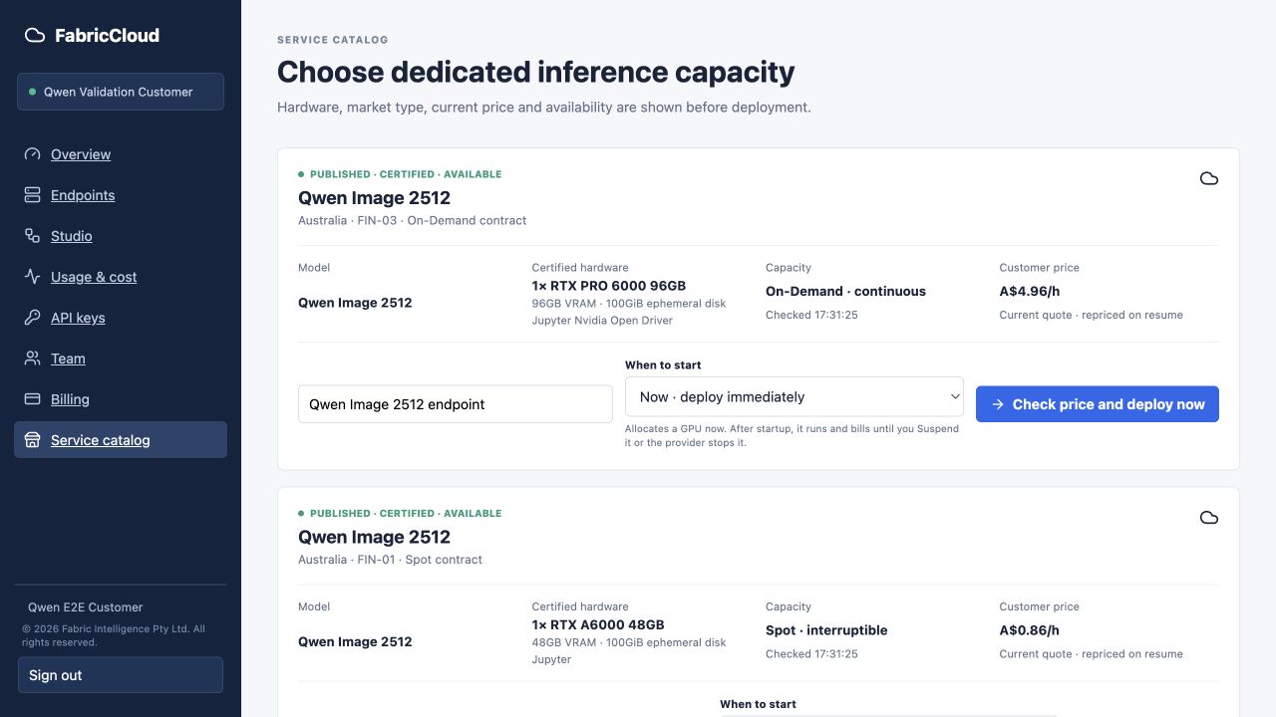
Task: Click cloud icon on Spot contract card
Action: [1209, 518]
